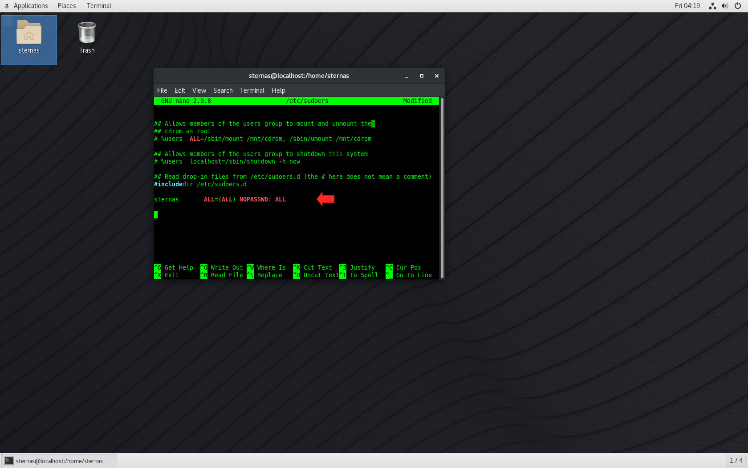
Task: Click 'Modified' status in nano header
Action: 417,101
